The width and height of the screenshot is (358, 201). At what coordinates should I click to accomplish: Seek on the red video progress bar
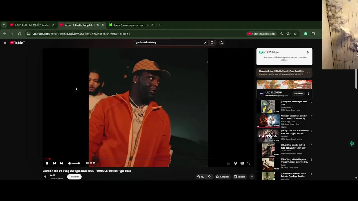[148, 159]
